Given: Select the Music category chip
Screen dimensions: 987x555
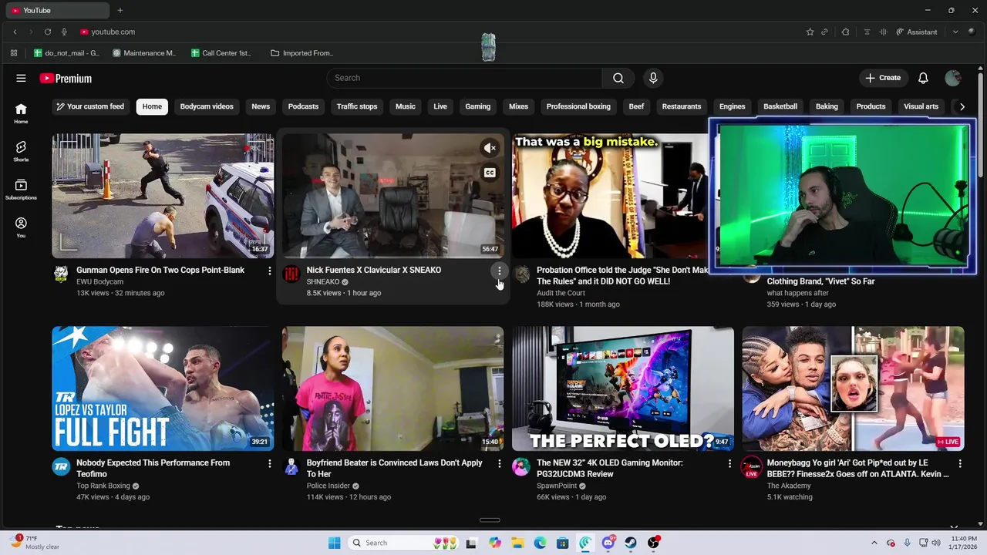Looking at the screenshot, I should coord(406,106).
